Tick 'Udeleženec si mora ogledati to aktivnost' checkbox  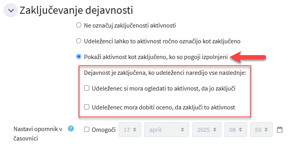click(86, 88)
